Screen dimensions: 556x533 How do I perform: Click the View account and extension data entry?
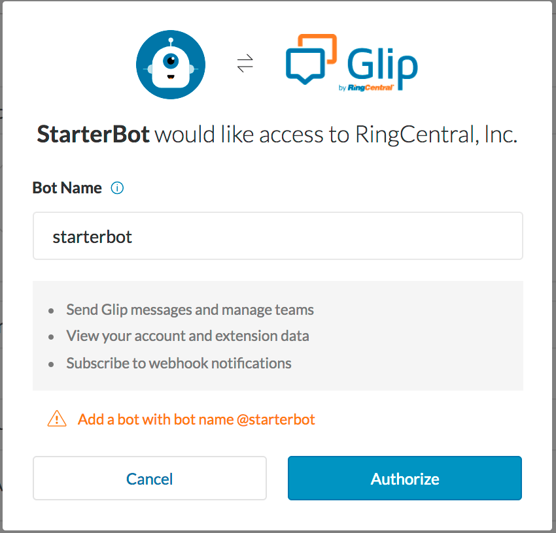pyautogui.click(x=187, y=336)
